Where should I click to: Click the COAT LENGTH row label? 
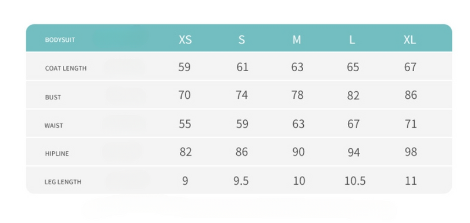(x=66, y=68)
